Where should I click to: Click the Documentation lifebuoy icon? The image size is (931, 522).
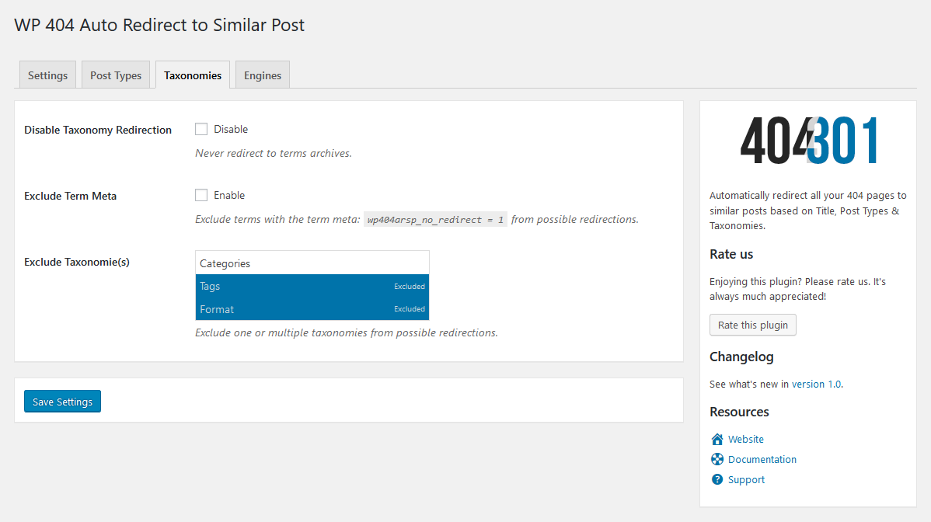pos(717,459)
